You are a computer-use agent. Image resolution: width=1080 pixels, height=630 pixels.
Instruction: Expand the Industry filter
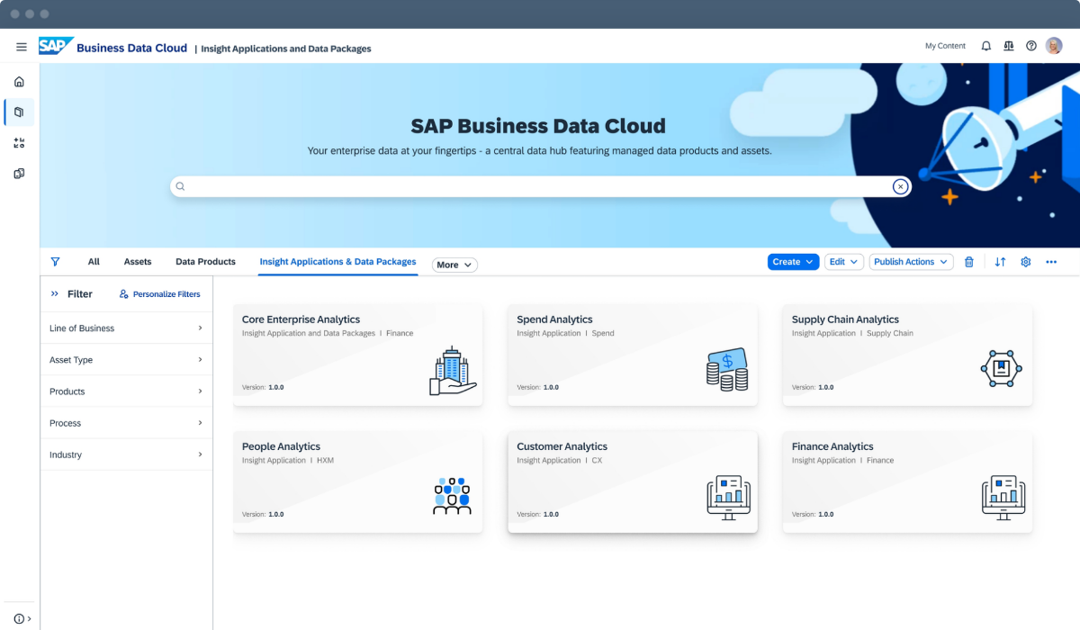click(126, 454)
